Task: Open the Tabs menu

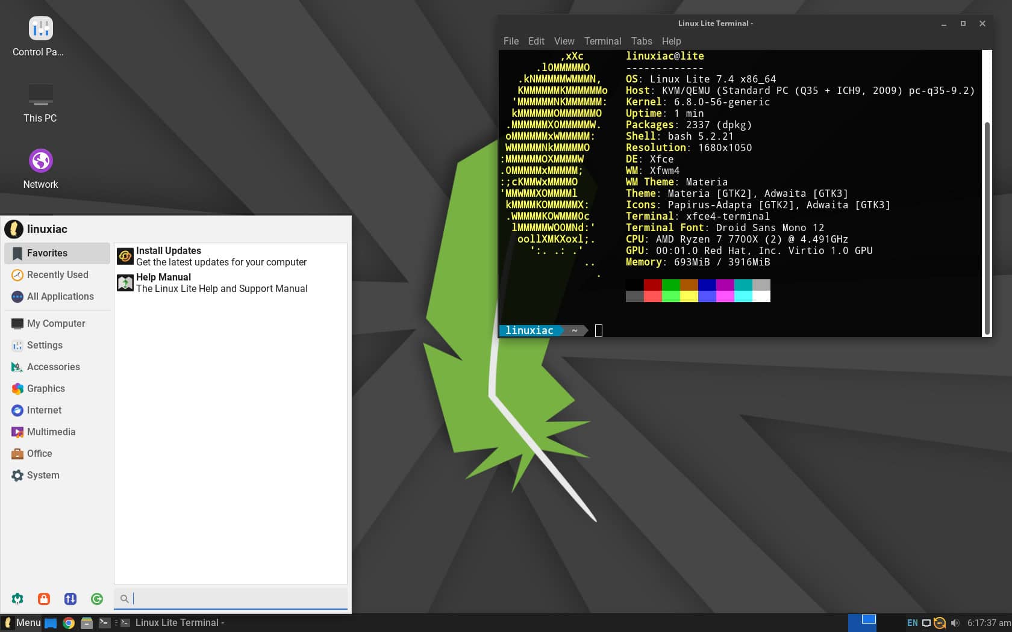Action: (641, 41)
